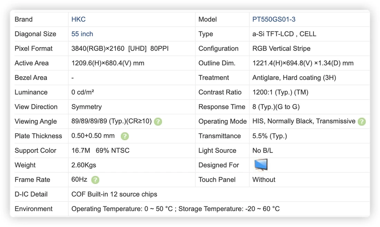Click the No B/L light source value
380x227 pixels.
(x=263, y=151)
